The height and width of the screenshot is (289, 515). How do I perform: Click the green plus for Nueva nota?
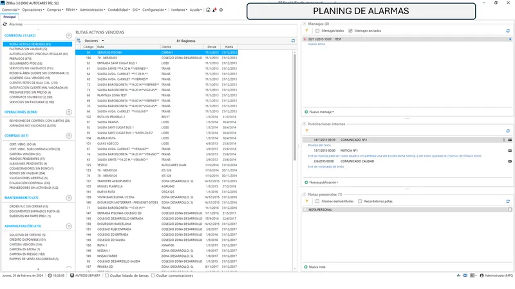306,267
